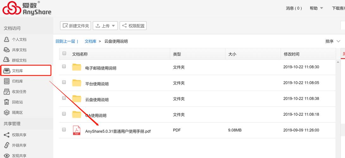345x158 pixels.
Task: Click 文档库 breadcrumb link
Action: coord(90,41)
